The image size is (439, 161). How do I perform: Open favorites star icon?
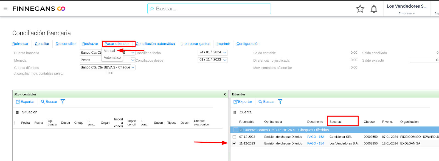coord(360,9)
